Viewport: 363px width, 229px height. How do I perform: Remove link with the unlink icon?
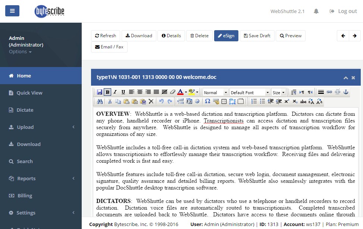(338, 92)
